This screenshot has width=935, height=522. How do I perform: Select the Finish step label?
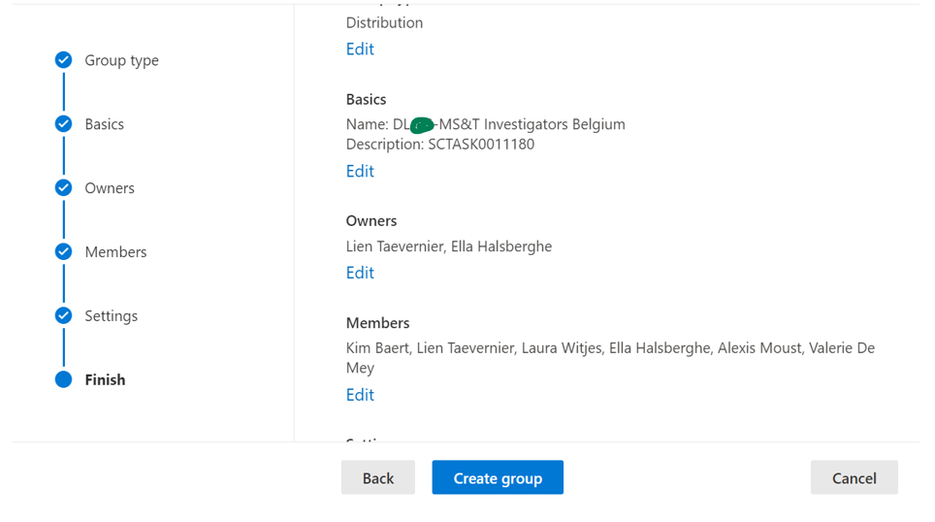click(x=105, y=380)
